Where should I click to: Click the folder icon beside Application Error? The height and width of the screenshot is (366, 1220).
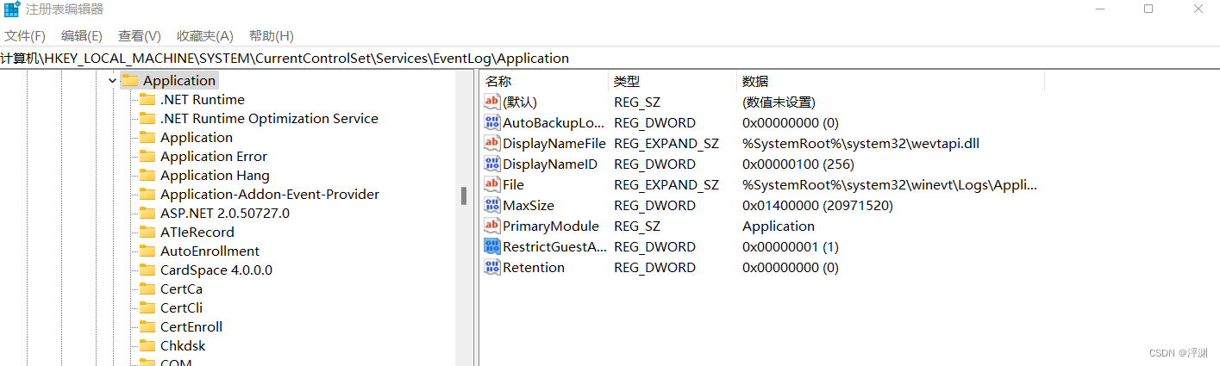pos(147,157)
